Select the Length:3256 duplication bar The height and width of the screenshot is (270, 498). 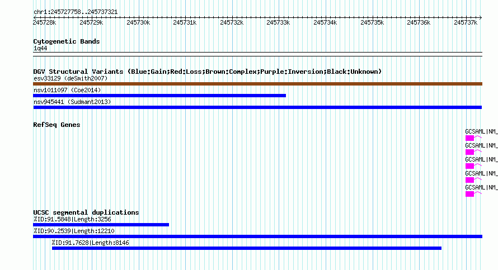point(101,225)
